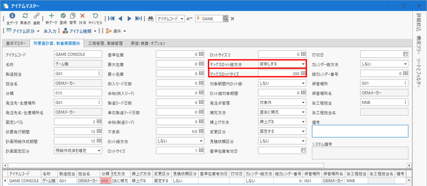Open the 対象期間内ロット纏 dropdown
The image size is (427, 186).
(x=303, y=83)
